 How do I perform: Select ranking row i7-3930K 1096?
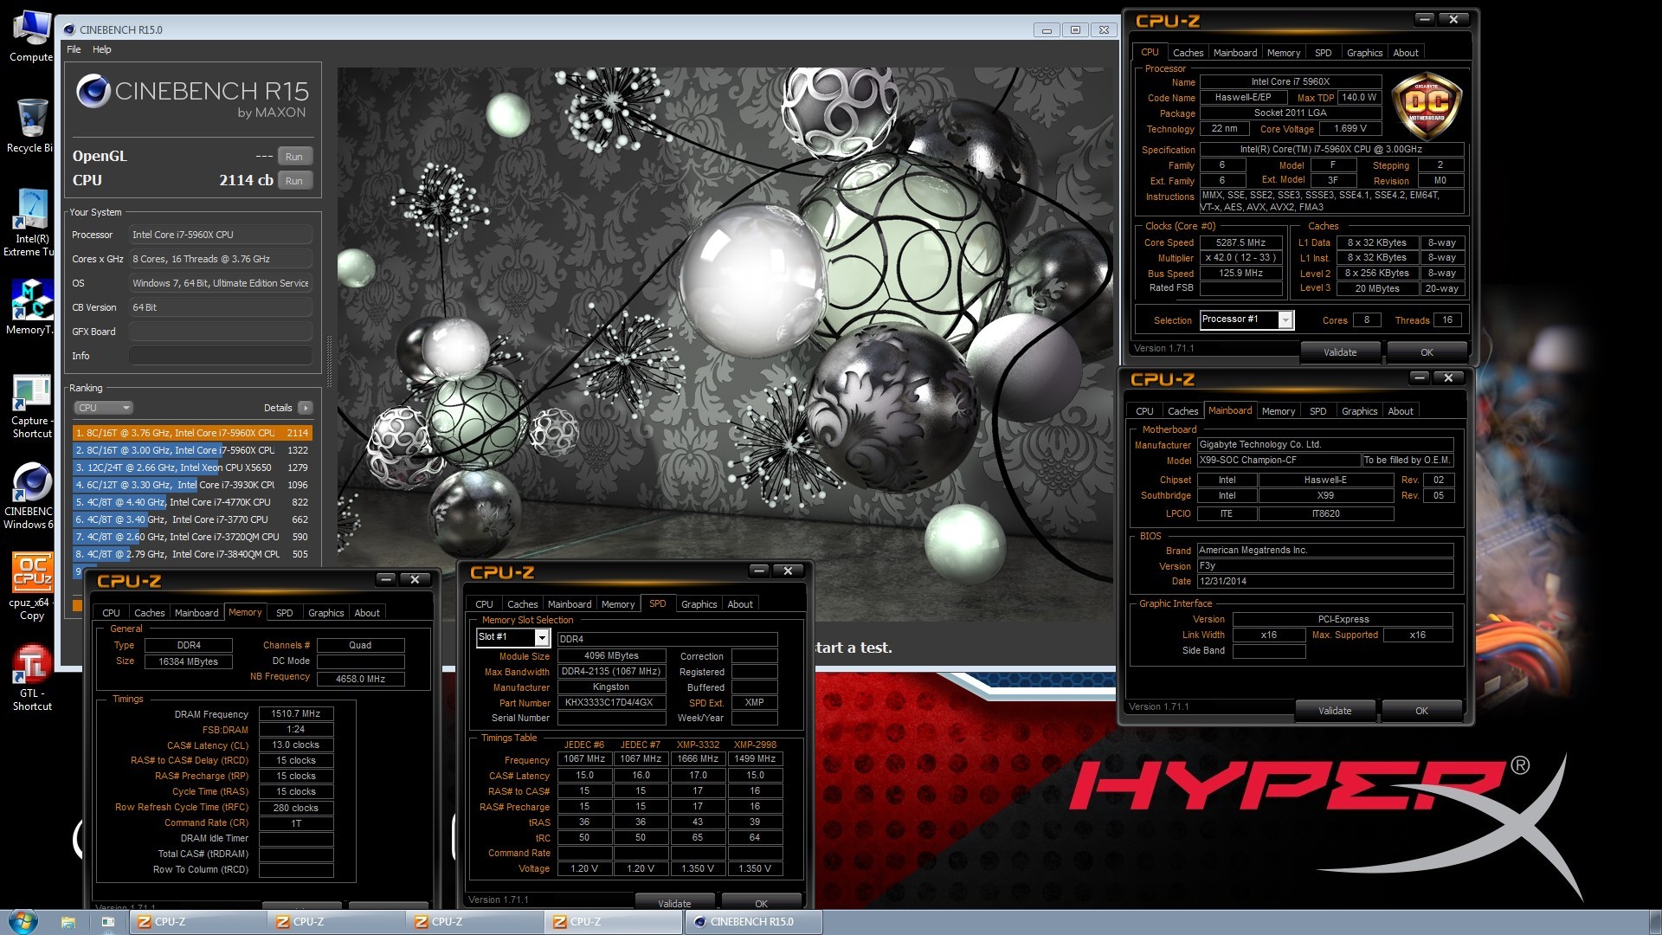pyautogui.click(x=192, y=485)
